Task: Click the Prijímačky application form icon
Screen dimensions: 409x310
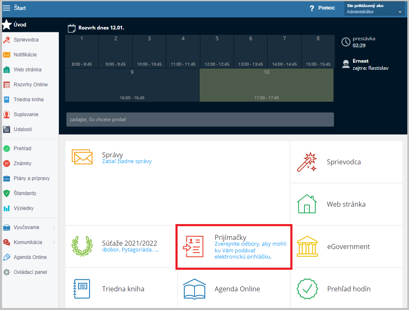Action: click(x=193, y=247)
